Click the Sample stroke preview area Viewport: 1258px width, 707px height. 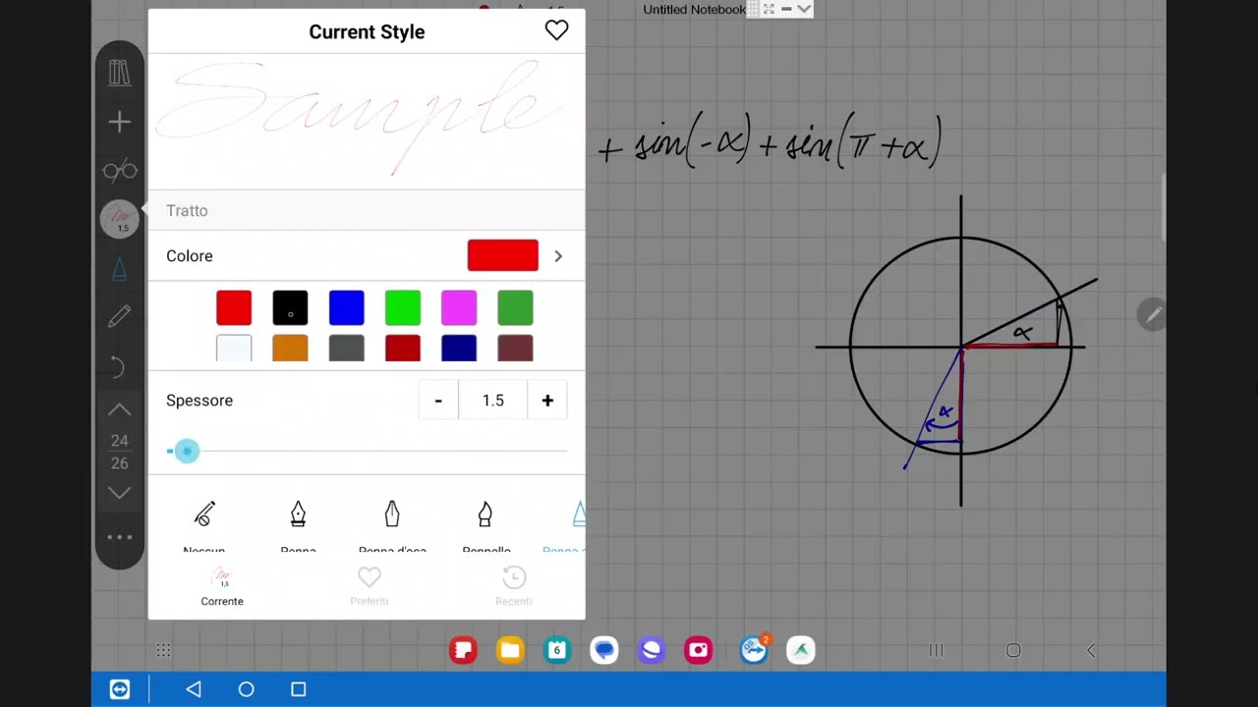pyautogui.click(x=367, y=120)
